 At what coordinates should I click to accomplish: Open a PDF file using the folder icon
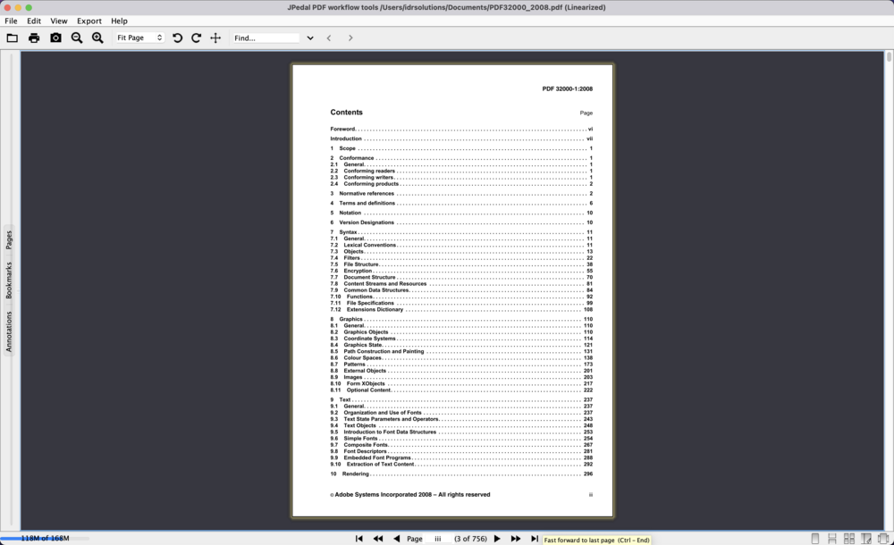click(12, 38)
